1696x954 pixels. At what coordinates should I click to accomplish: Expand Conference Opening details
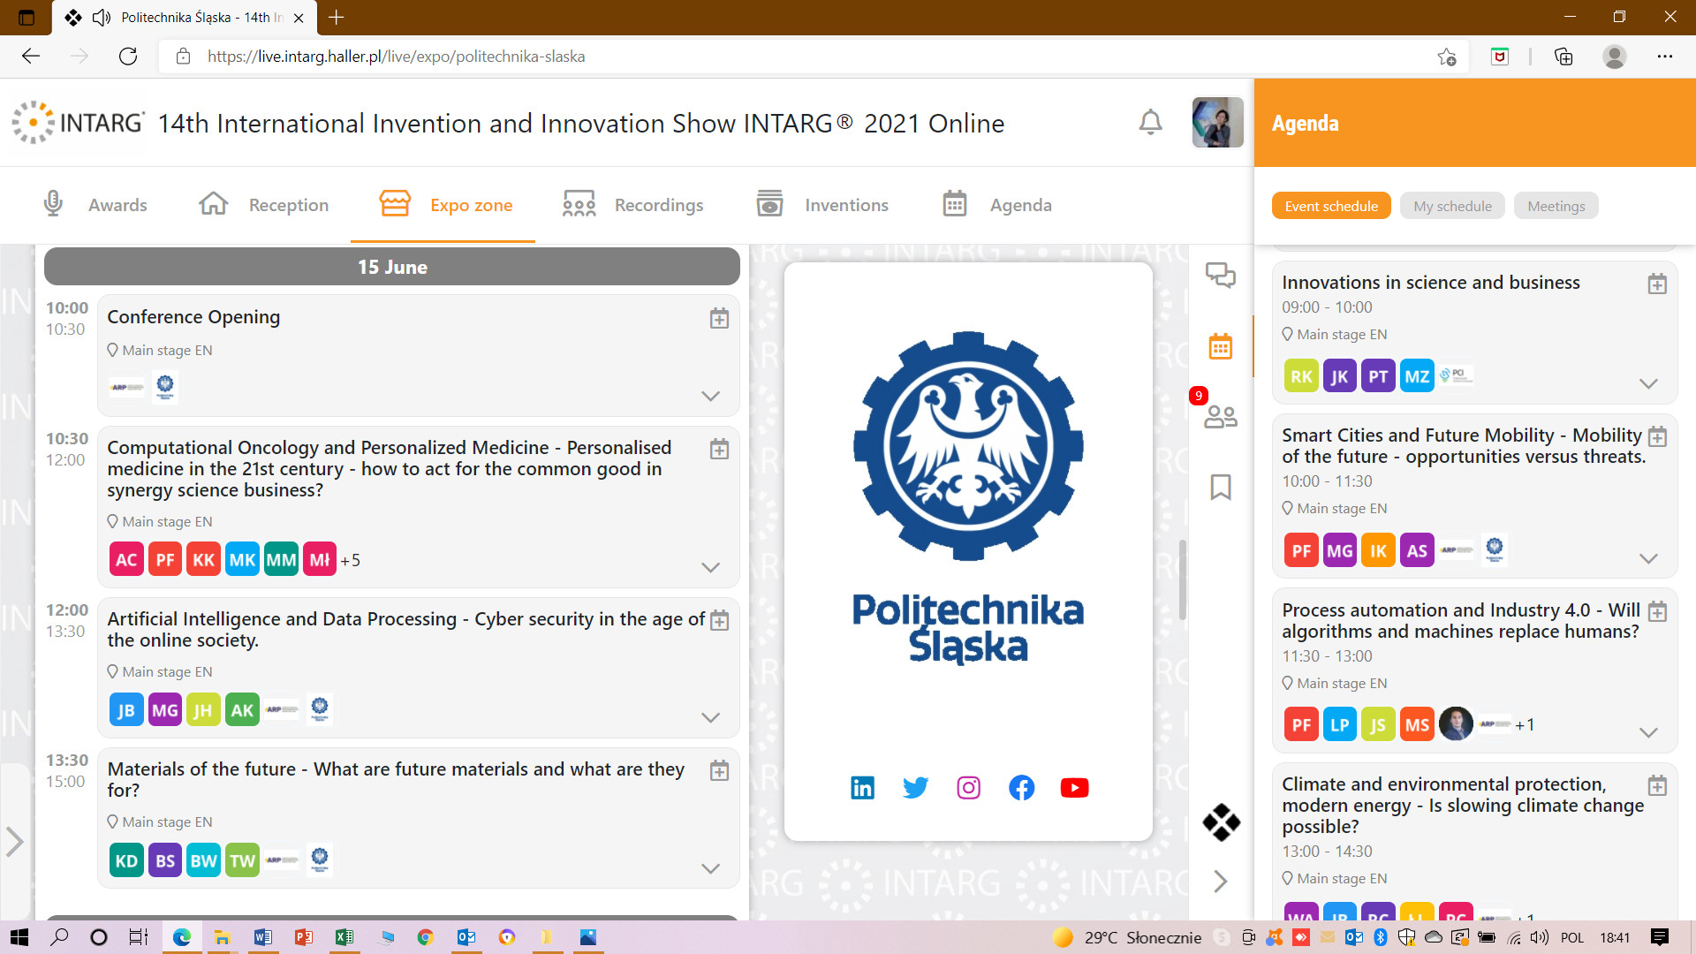click(x=710, y=396)
